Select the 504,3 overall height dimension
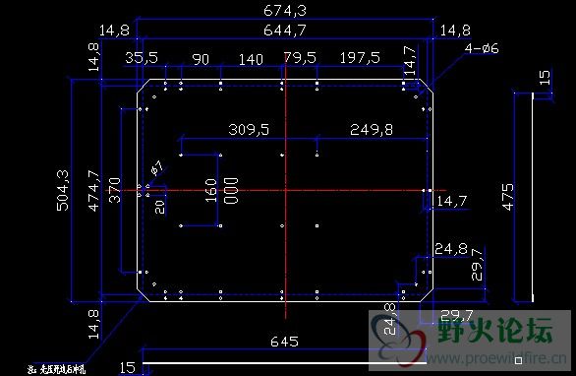The width and height of the screenshot is (576, 376). (63, 190)
